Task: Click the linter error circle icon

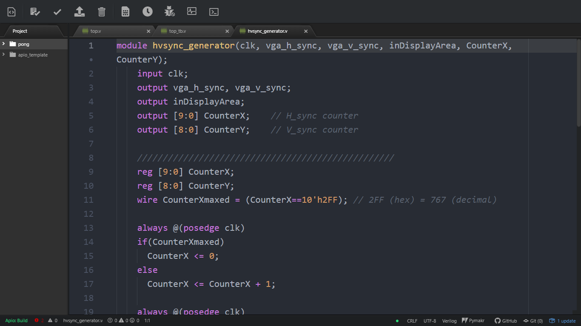Action: coord(110,320)
